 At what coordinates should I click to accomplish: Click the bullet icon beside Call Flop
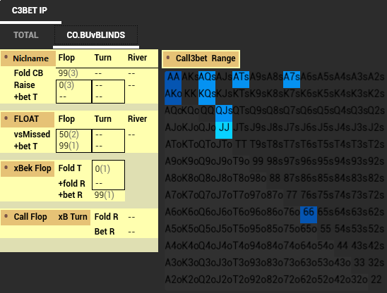click(6, 216)
